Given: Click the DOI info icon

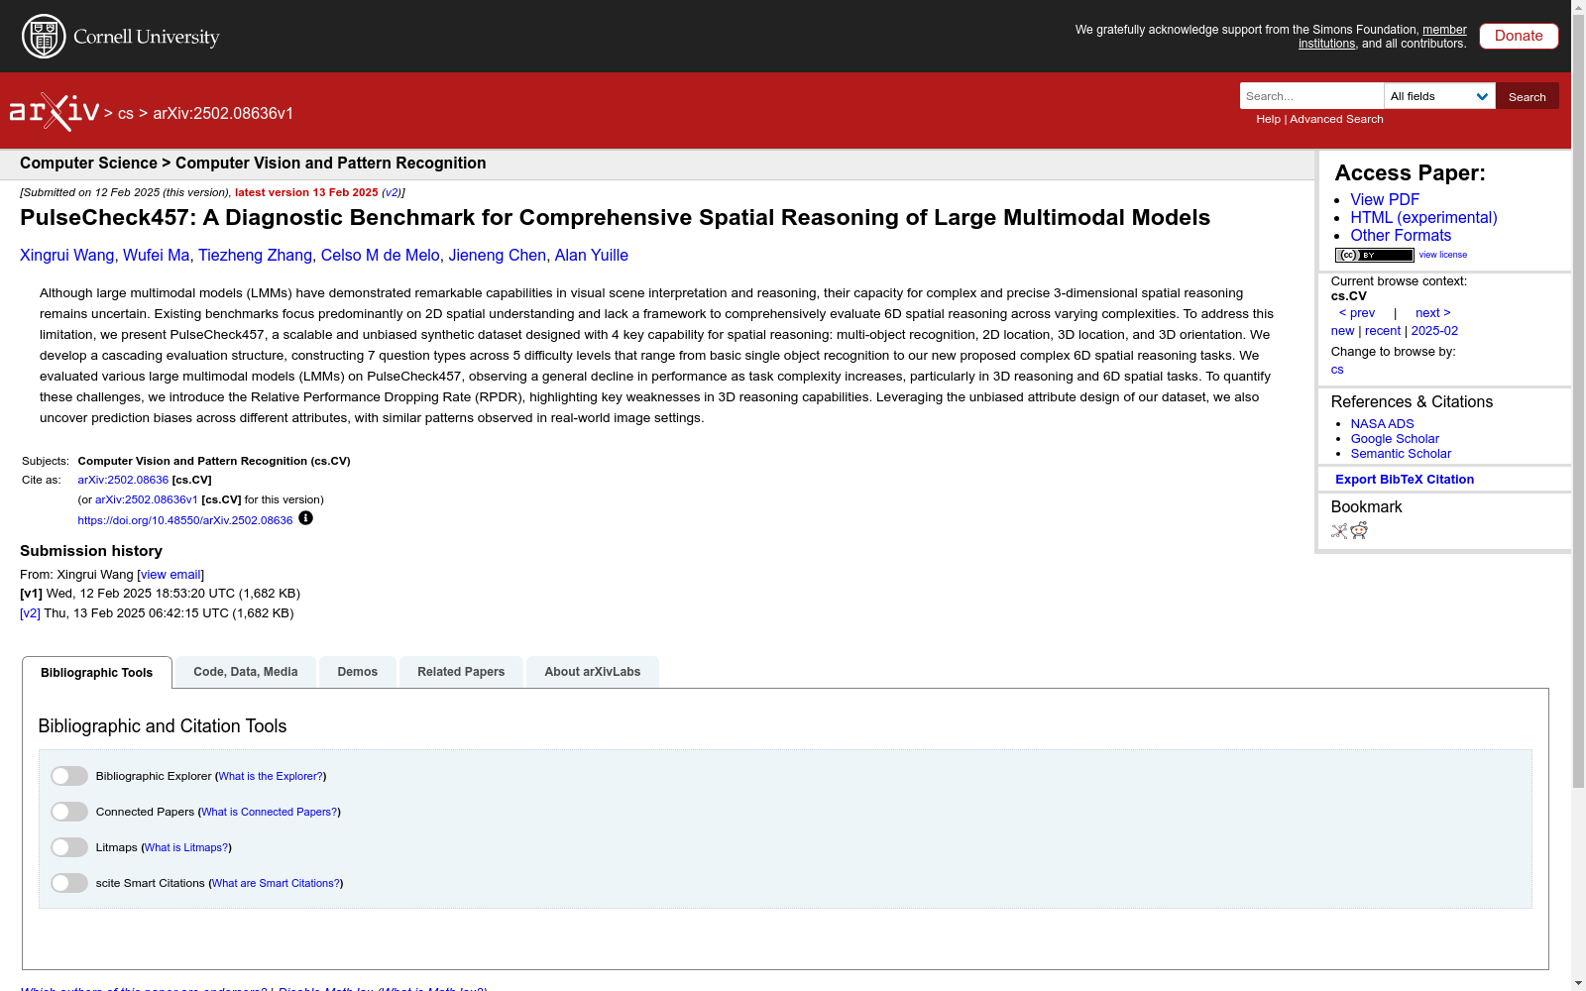Looking at the screenshot, I should pos(305,518).
